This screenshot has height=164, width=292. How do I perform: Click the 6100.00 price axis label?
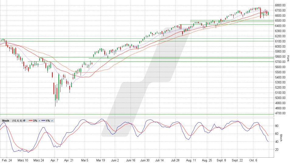pos(280,41)
